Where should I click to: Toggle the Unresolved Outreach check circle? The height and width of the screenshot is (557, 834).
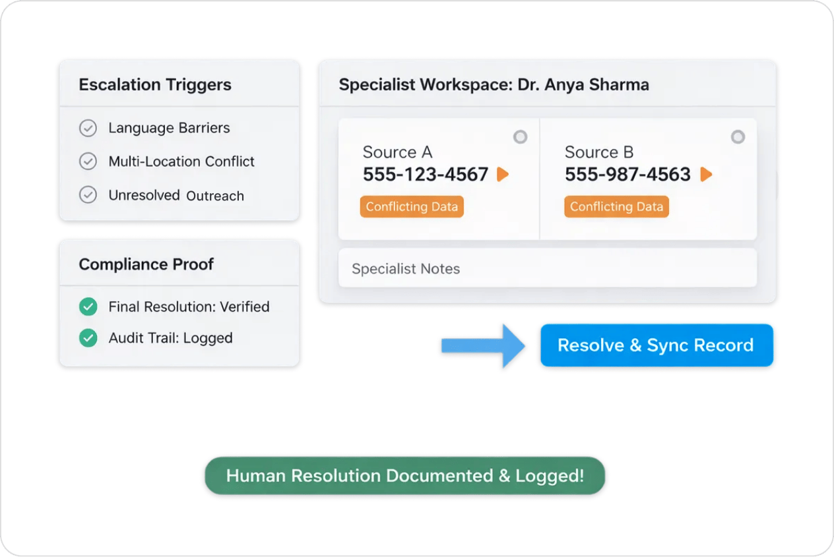pos(88,195)
